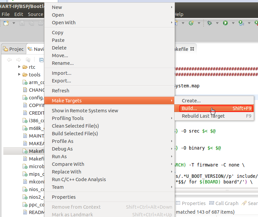Click Build Selected File(s)

coord(110,134)
